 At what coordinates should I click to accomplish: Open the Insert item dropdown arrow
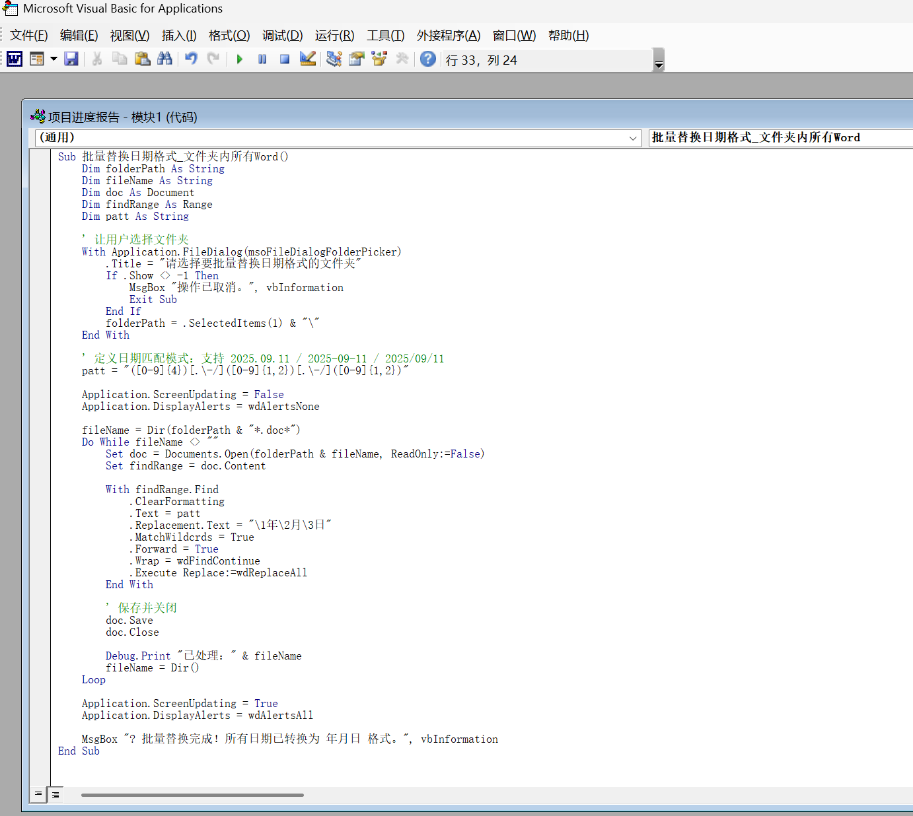(x=54, y=59)
